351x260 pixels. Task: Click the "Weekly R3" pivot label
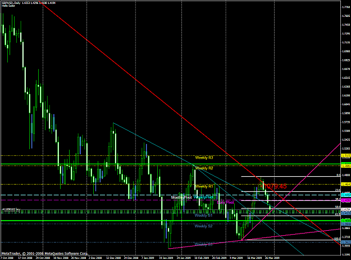pos(204,158)
